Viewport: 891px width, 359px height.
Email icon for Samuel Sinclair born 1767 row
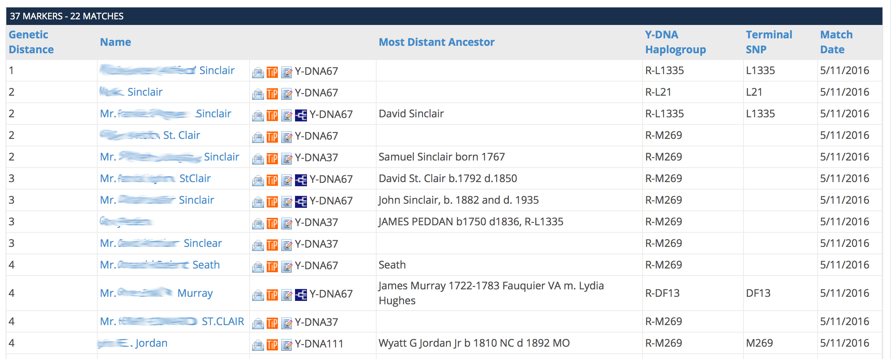click(258, 158)
